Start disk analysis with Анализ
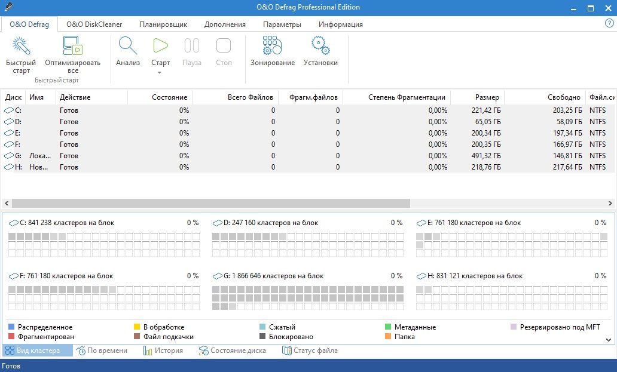Image resolution: width=617 pixels, height=372 pixels. (128, 47)
